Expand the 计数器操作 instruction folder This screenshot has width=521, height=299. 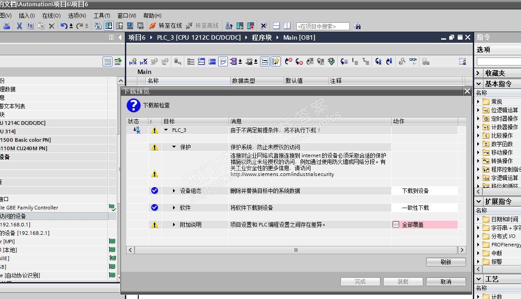(479, 127)
